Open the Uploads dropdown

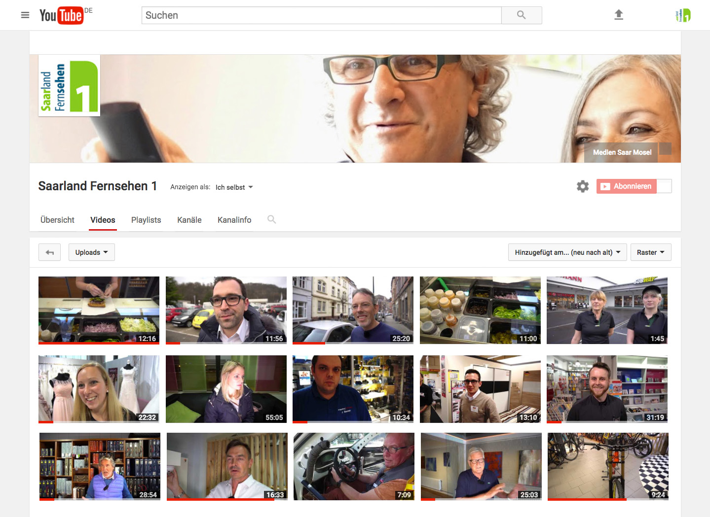click(x=91, y=252)
